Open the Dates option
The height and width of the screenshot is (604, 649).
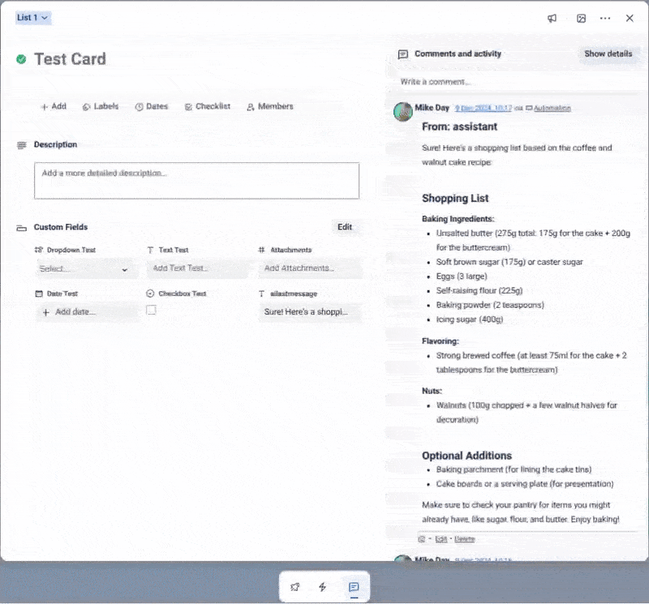click(x=152, y=106)
